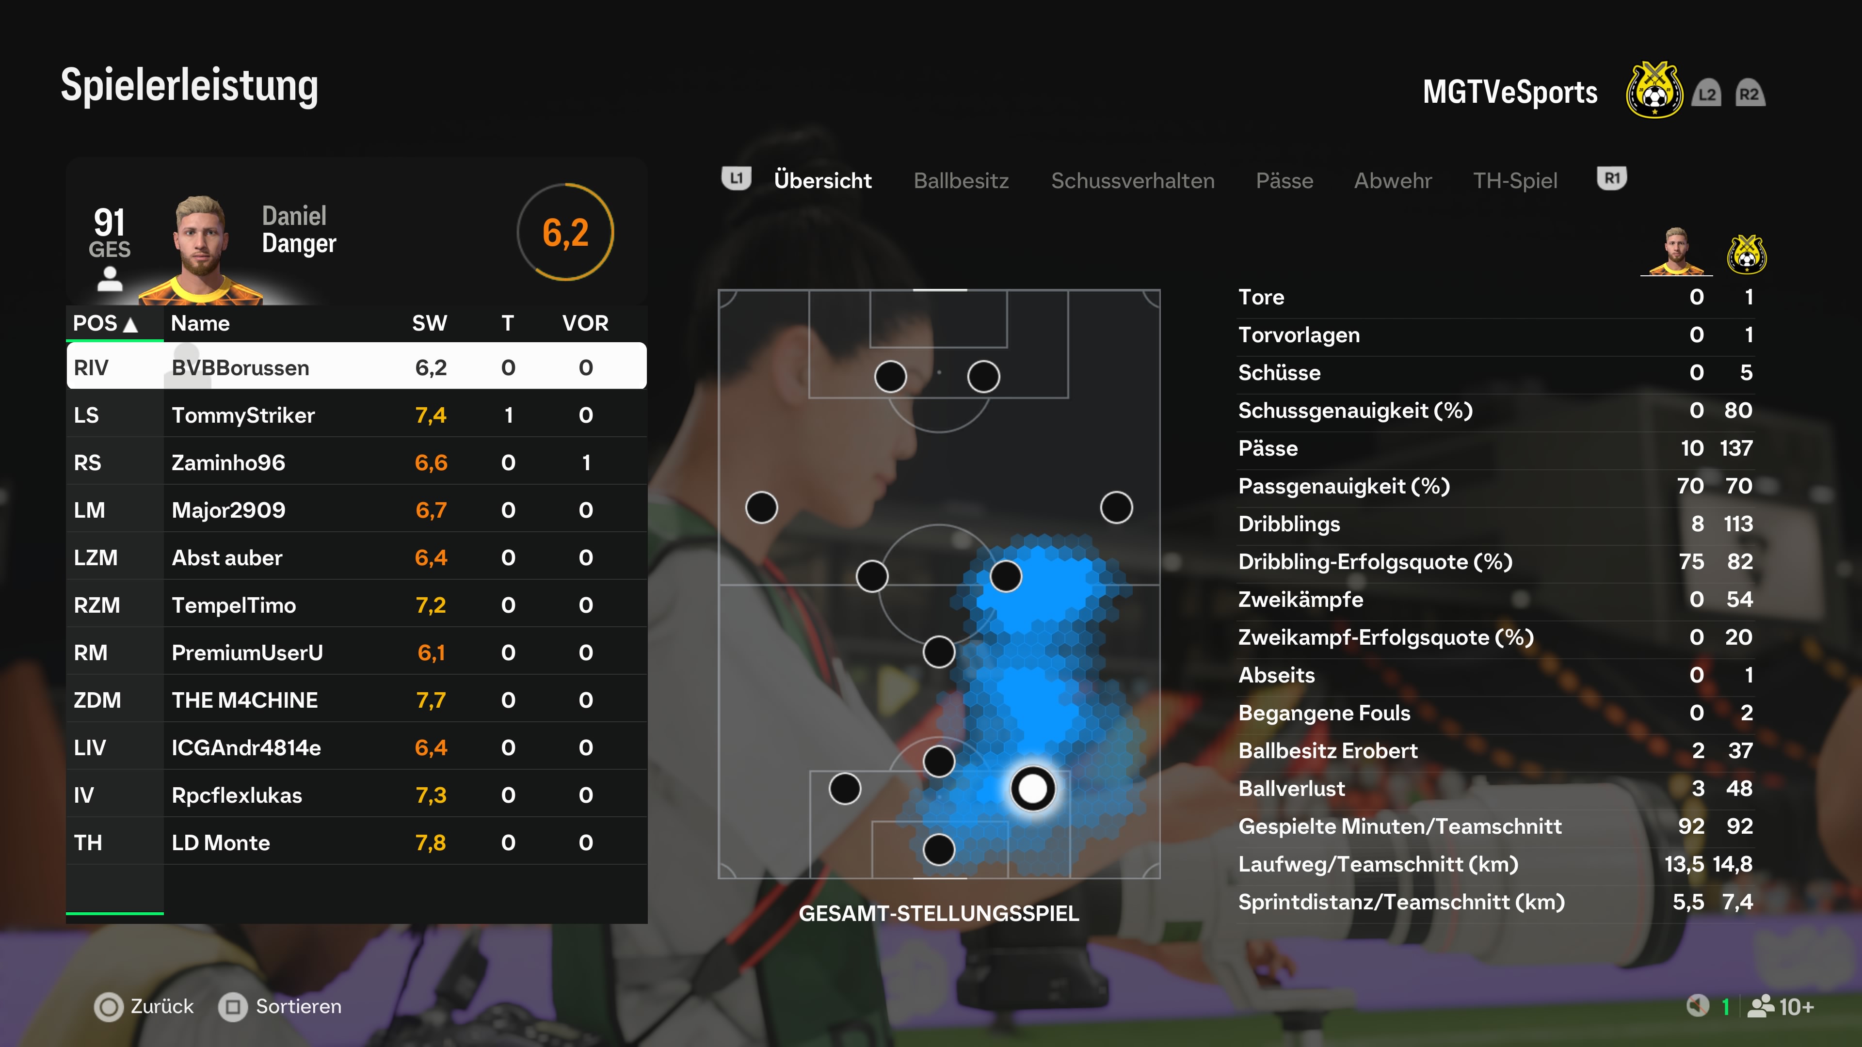Click the muted speaker icon at bottom right
Image resolution: width=1862 pixels, height=1047 pixels.
1697,1006
